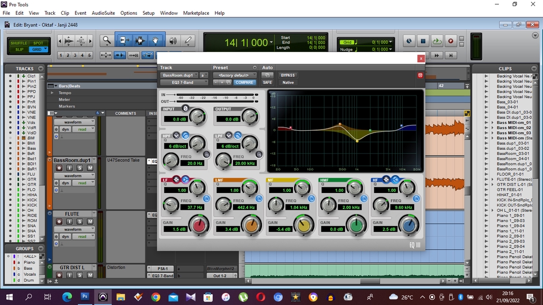This screenshot has height=305, width=543.
Task: Click the BYPASS button
Action: pos(288,75)
